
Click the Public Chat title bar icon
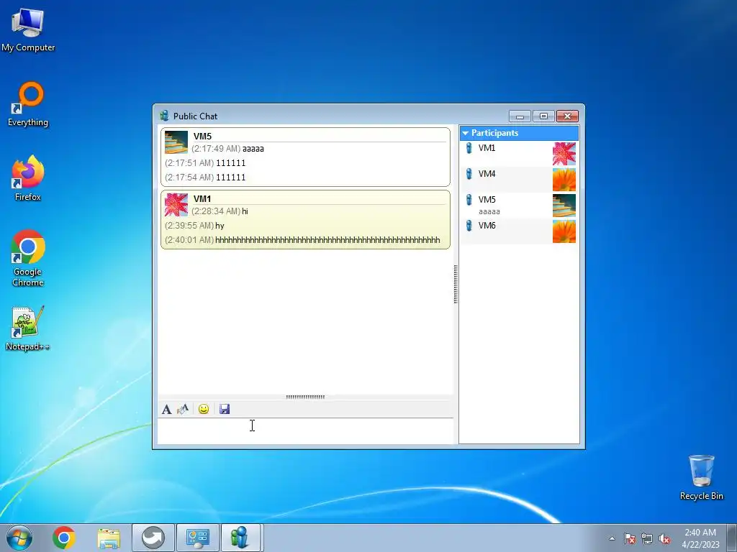point(164,116)
